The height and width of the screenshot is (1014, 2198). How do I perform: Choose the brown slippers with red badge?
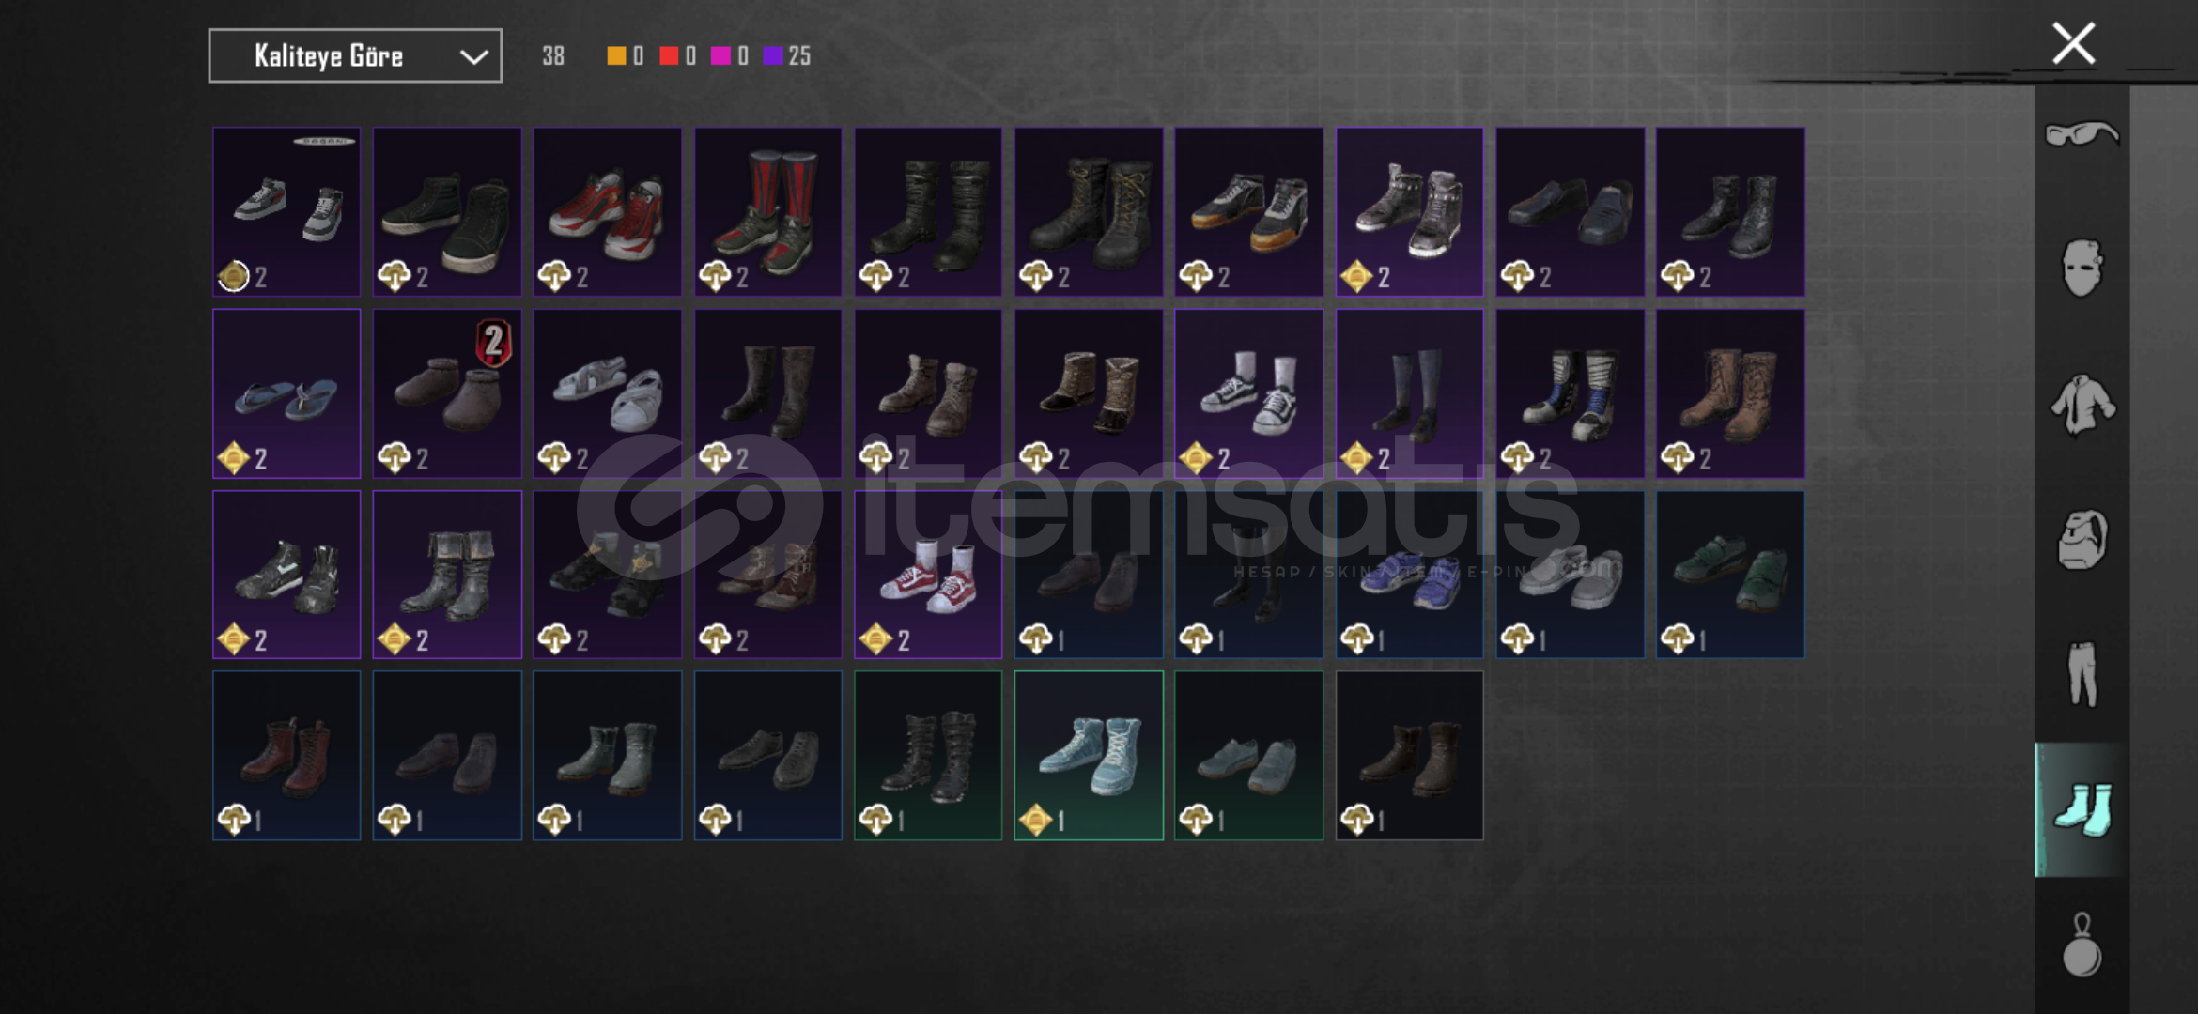click(x=447, y=393)
